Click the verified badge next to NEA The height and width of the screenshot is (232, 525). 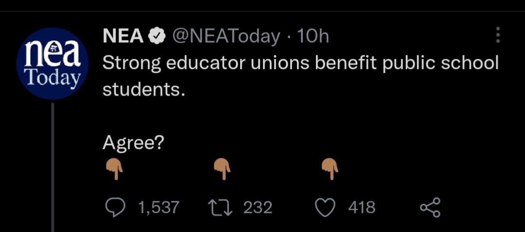click(x=156, y=36)
